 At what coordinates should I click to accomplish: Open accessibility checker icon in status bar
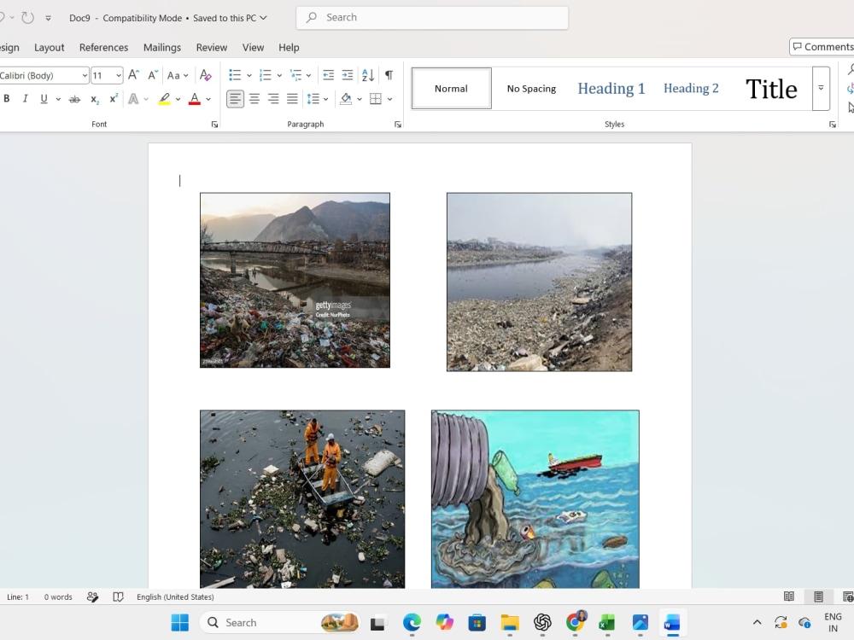click(x=92, y=597)
